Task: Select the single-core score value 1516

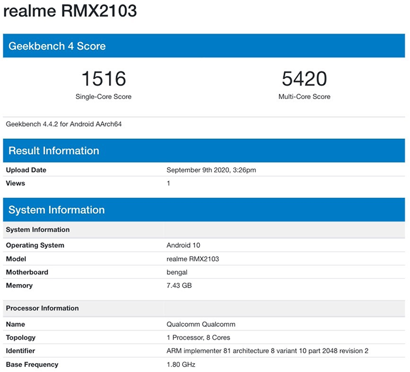Action: coord(104,79)
